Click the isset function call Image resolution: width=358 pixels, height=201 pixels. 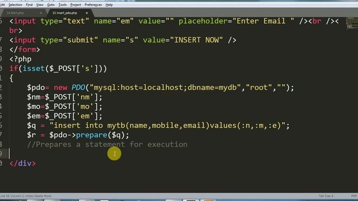pyautogui.click(x=34, y=69)
